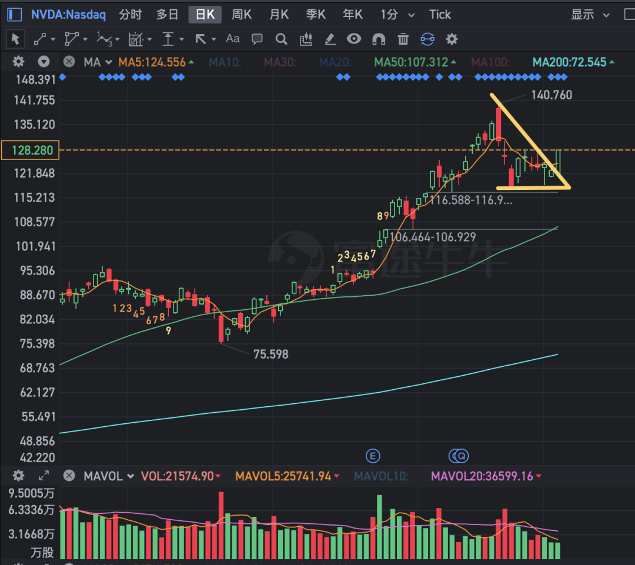Click the 106.464-106.929 gap label
Viewport: 635px width, 565px height.
click(433, 237)
